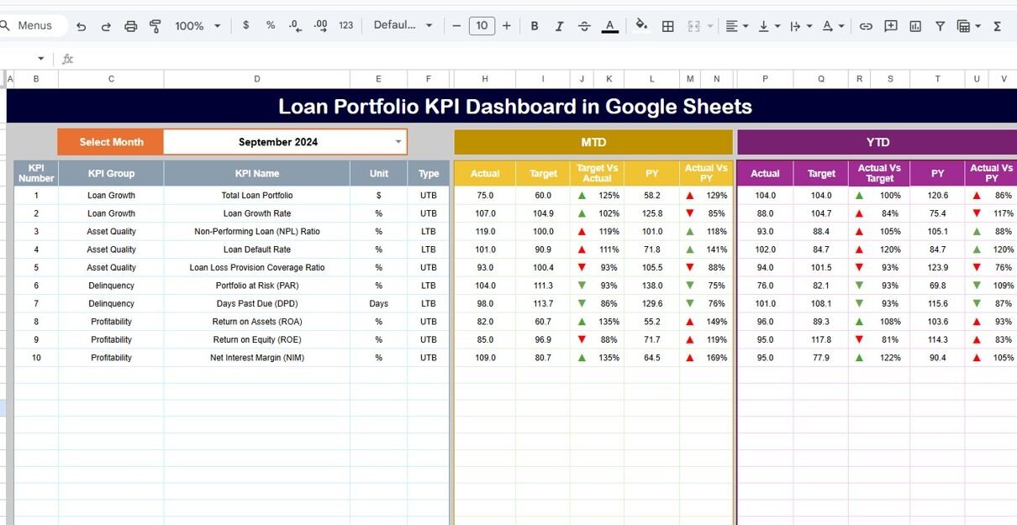Open the Functions sigma icon
Screen dimensions: 1017x525
pos(998,26)
